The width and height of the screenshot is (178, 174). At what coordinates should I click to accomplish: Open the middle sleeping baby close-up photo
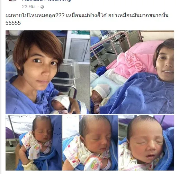click(x=90, y=143)
